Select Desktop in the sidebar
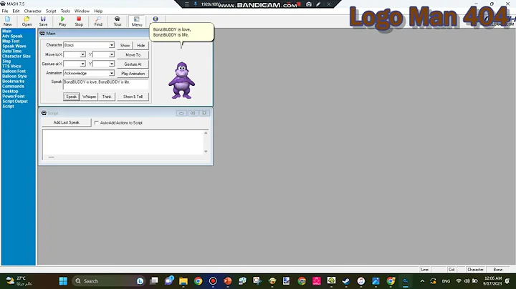516x289 pixels. (10, 91)
